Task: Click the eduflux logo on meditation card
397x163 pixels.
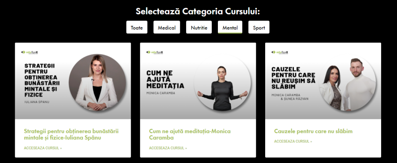Action: 155,52
